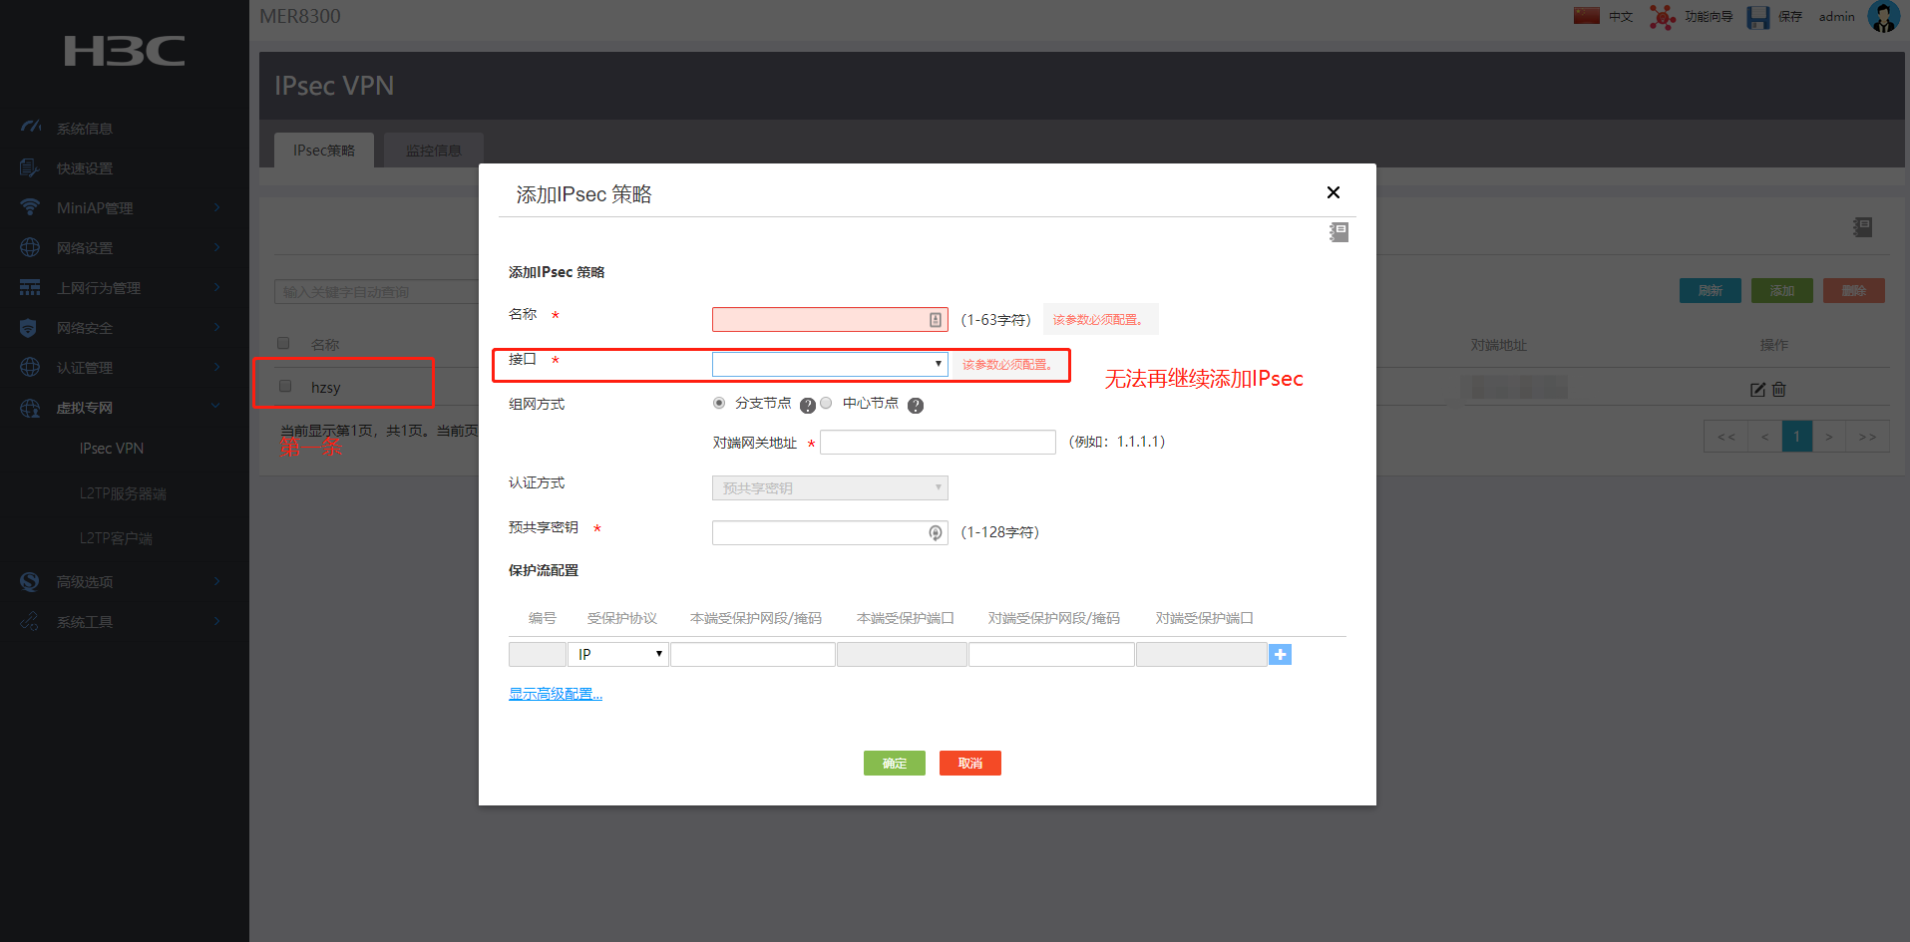
Task: Click the 确定 button
Action: (895, 764)
